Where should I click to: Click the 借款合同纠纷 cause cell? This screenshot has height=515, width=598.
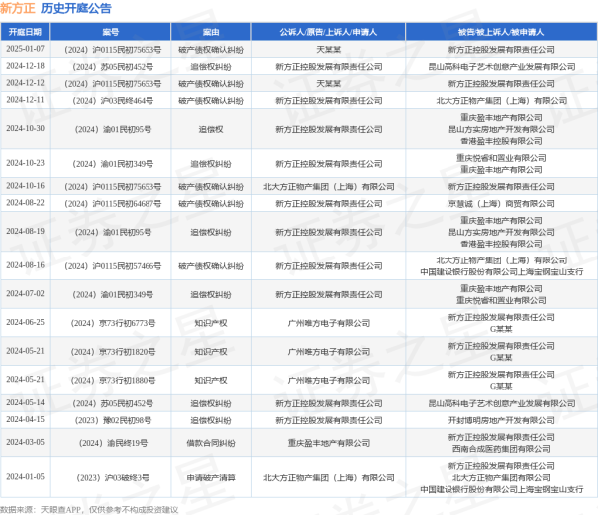point(211,443)
